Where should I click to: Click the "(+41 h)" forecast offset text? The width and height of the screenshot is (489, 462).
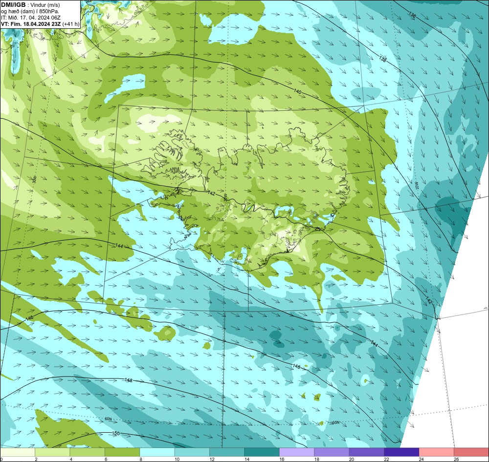[71, 24]
